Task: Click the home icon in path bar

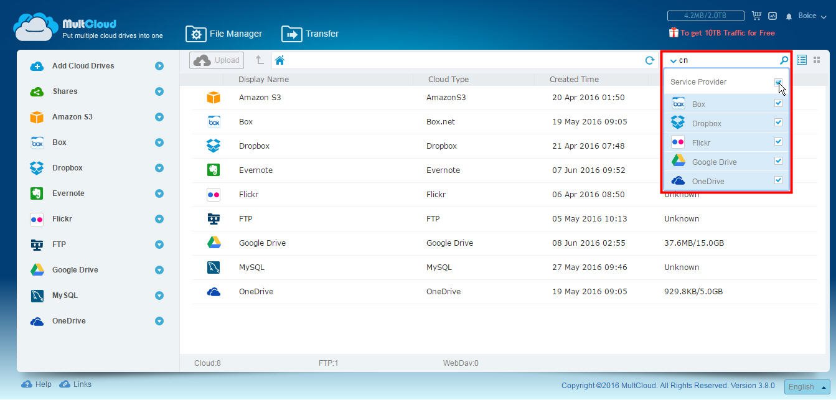Action: (279, 60)
